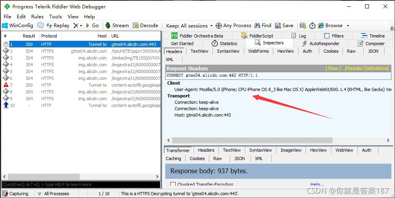Open the WinConfig tool
This screenshot has width=395, height=198.
coord(17,26)
